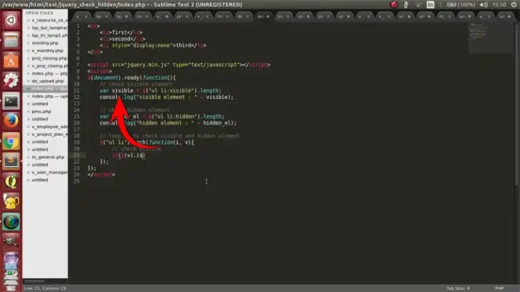Select do_upload.php in the sidebar
Viewport: 520px width, 292px height.
pyautogui.click(x=47, y=81)
